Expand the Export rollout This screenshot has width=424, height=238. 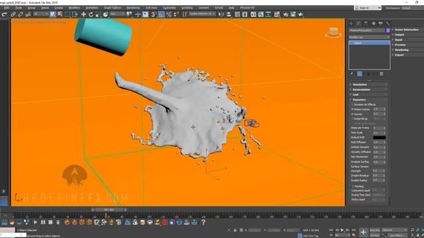pos(408,55)
